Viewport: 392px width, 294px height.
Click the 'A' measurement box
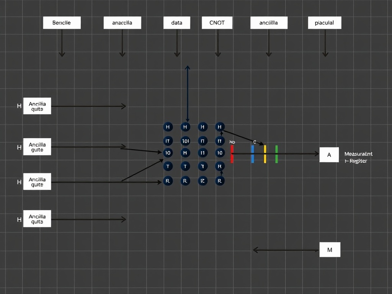329,155
